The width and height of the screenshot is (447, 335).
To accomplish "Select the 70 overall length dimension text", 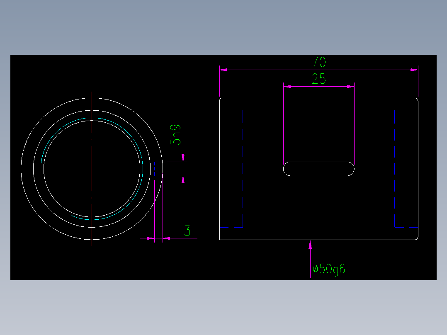I will 319,62.
